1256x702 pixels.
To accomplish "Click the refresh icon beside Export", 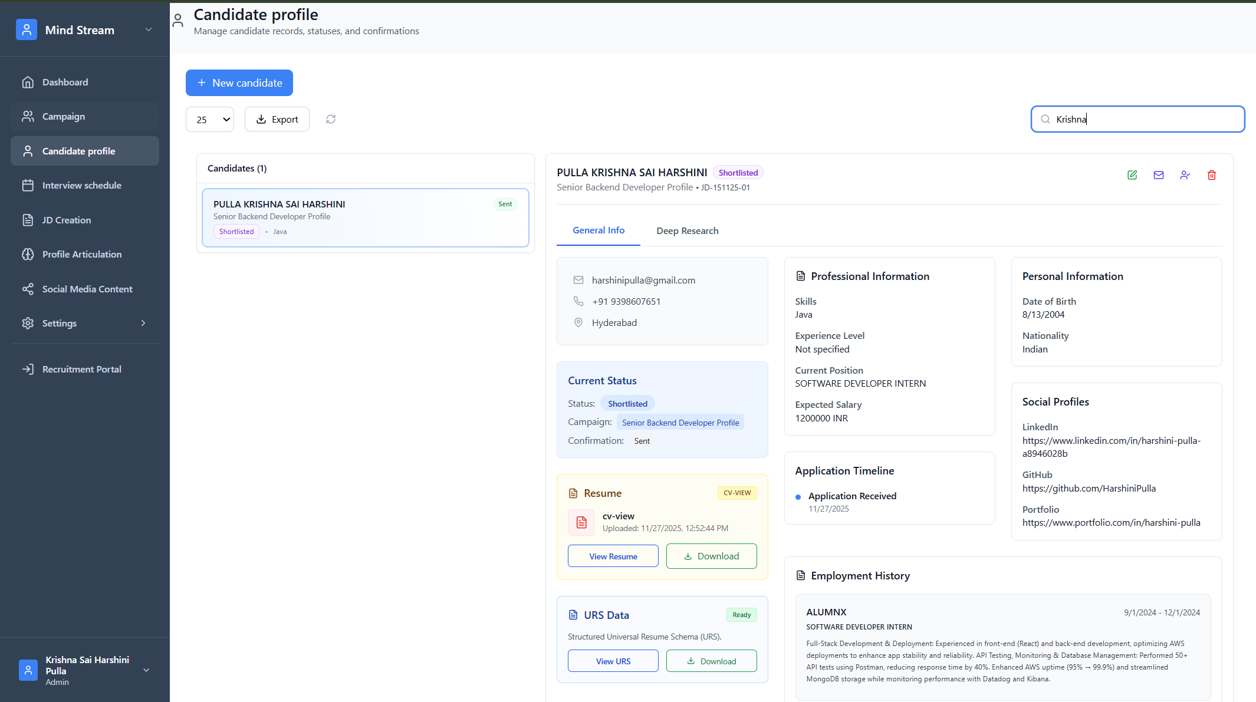I will click(331, 119).
